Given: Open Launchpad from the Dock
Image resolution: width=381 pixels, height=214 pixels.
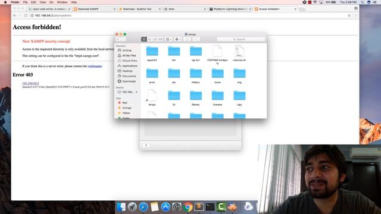Looking at the screenshot, I should (x=132, y=207).
